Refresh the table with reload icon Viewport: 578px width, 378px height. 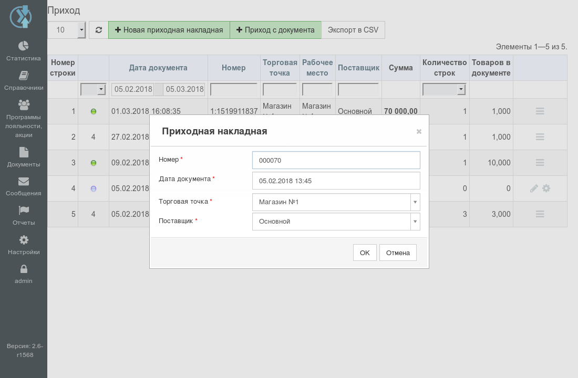pyautogui.click(x=98, y=30)
